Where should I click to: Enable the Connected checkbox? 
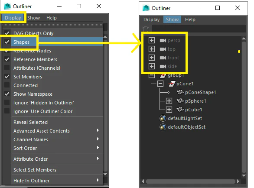tap(7, 85)
